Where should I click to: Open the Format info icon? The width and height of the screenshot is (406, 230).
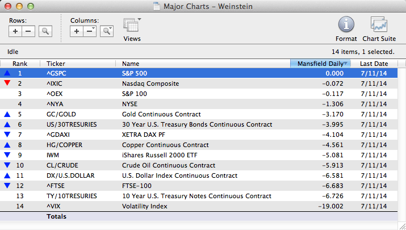click(x=346, y=26)
